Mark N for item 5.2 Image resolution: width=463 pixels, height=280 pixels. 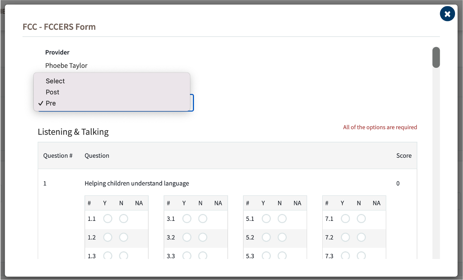point(282,237)
